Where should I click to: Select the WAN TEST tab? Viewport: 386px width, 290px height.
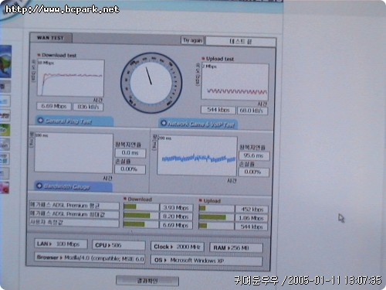click(x=50, y=38)
